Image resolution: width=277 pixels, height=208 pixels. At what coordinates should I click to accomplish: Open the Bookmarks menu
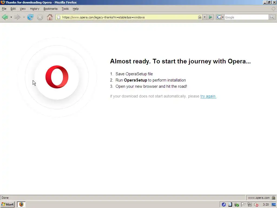(51, 9)
